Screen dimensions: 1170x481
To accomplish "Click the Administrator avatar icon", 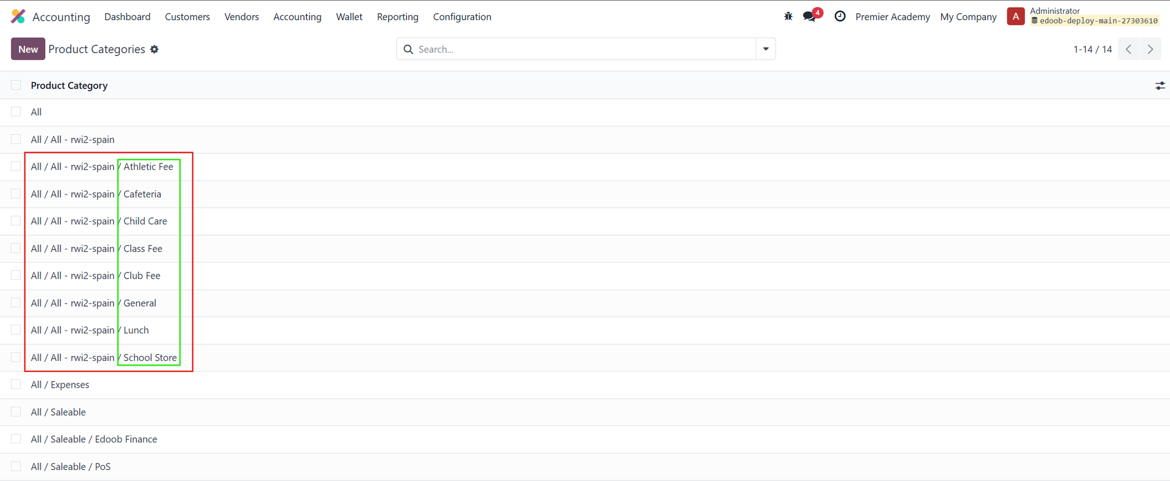I will [x=1015, y=16].
